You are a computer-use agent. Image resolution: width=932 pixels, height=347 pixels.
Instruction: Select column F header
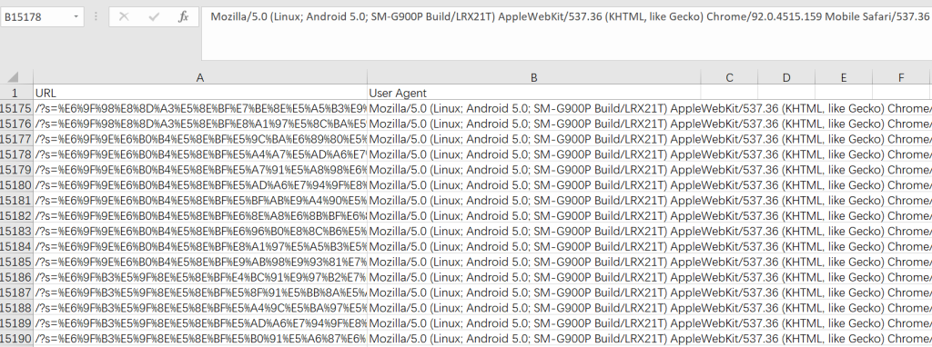coord(900,78)
